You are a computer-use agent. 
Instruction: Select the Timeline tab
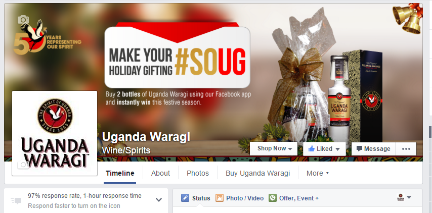120,173
